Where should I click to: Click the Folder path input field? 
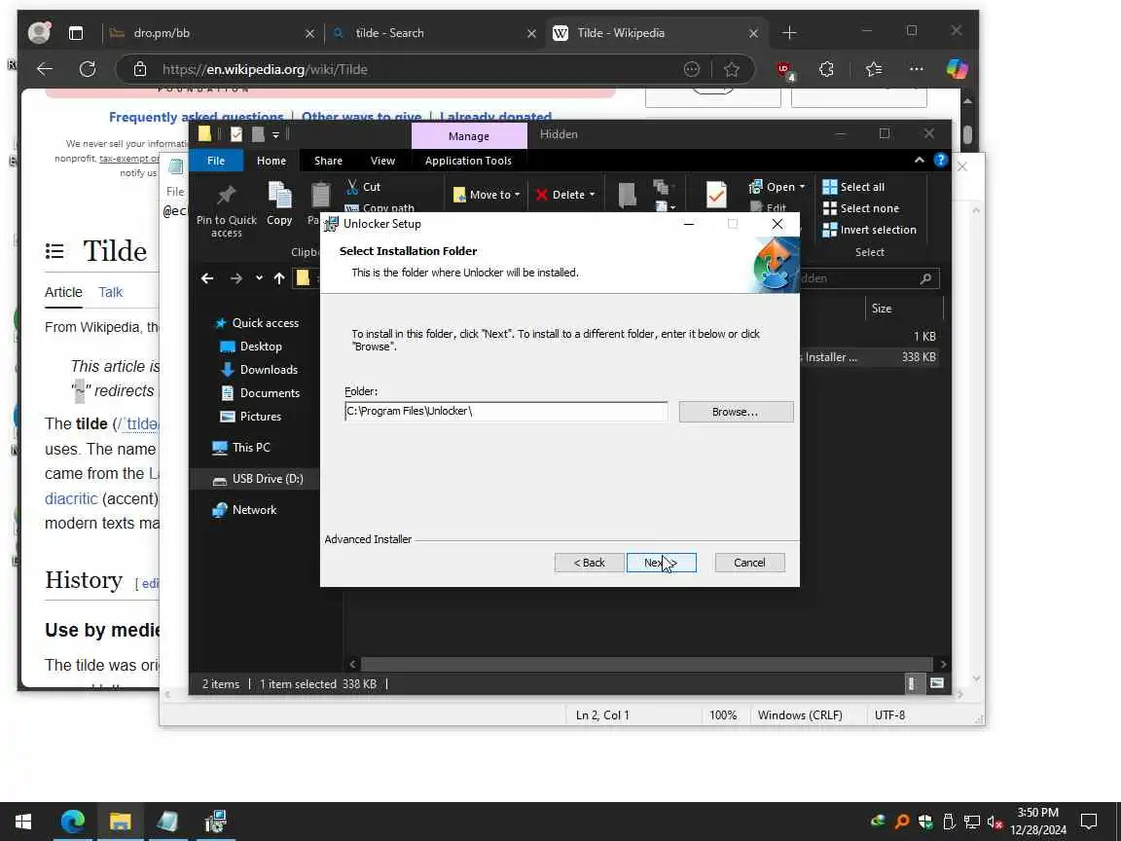(x=506, y=411)
